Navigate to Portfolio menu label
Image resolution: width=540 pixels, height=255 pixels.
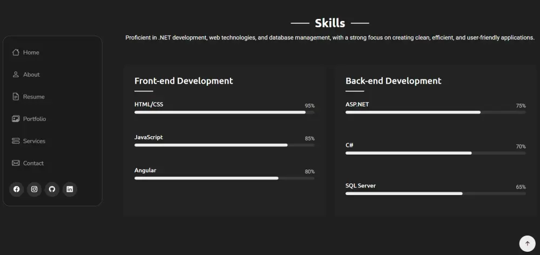pos(35,119)
